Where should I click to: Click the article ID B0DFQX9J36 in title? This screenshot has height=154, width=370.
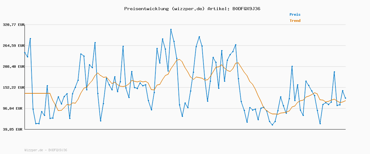pos(246,9)
